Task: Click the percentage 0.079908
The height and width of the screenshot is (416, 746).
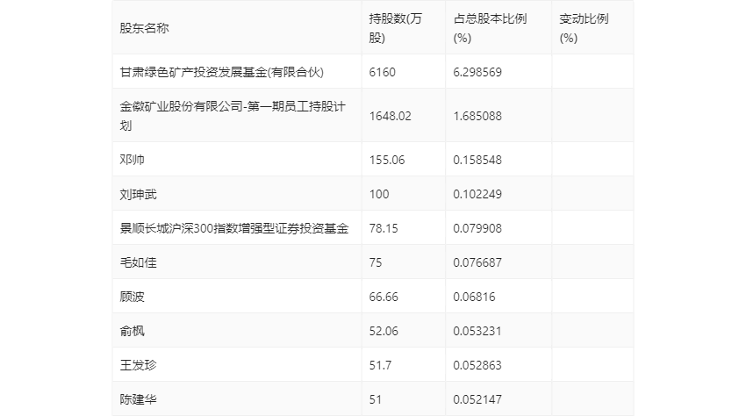Action: point(477,228)
